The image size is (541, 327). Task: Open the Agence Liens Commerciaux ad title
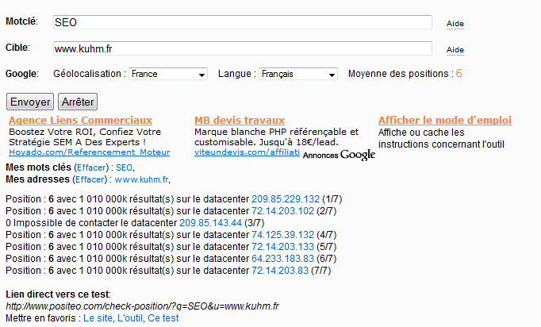pyautogui.click(x=80, y=120)
